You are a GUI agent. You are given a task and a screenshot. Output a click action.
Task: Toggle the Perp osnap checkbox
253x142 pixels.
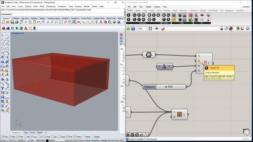coord(45,137)
